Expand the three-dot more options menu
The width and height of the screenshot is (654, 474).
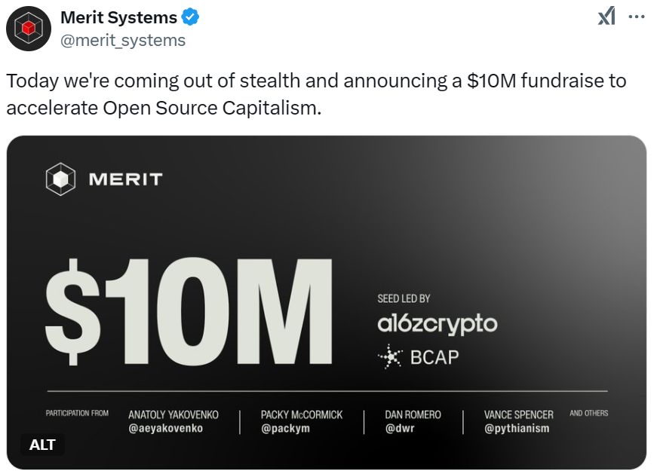(x=636, y=16)
